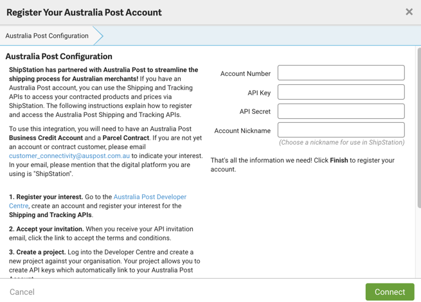Click the "1. Register your interest." step text
This screenshot has height=302, width=421.
(x=46, y=197)
